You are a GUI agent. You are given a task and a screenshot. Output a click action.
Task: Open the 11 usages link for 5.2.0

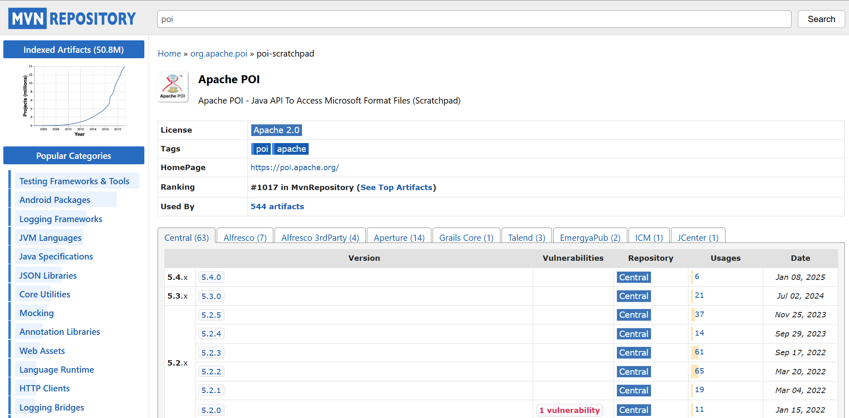[699, 409]
